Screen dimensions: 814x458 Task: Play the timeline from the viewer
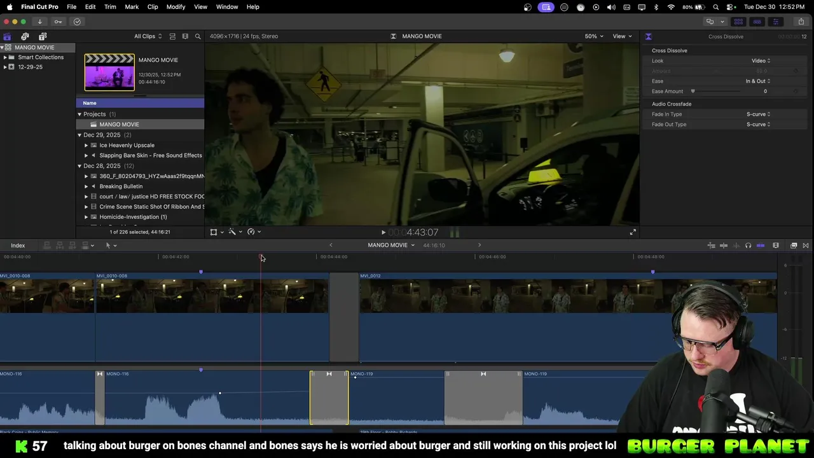pyautogui.click(x=383, y=232)
